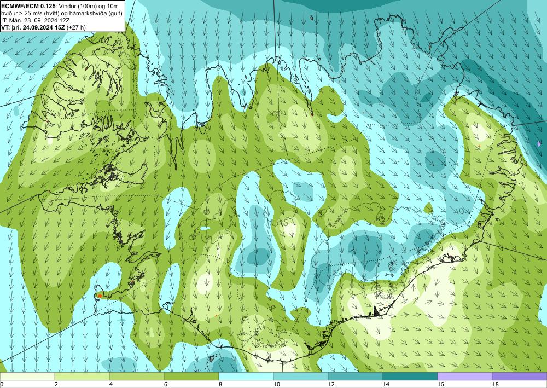Viewport: 547px width, 388px height.
Task: Click the 2–4 m/s light green legend swatch
Action: click(82, 377)
